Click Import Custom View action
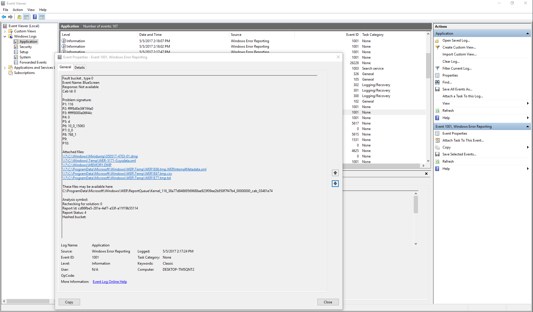 pyautogui.click(x=460, y=54)
